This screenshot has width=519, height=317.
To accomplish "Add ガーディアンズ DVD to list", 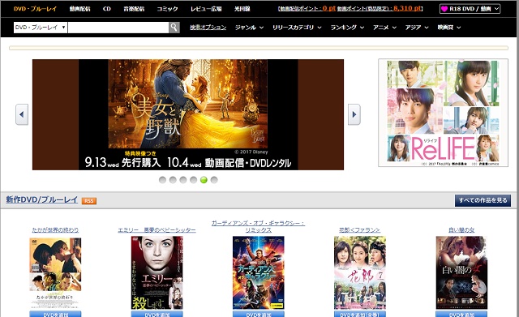I will click(x=258, y=314).
